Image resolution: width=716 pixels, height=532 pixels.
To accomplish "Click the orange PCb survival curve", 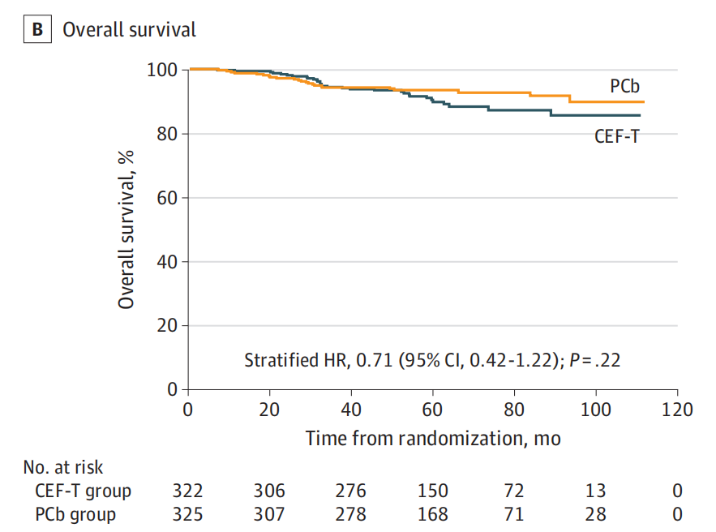I will click(x=503, y=92).
